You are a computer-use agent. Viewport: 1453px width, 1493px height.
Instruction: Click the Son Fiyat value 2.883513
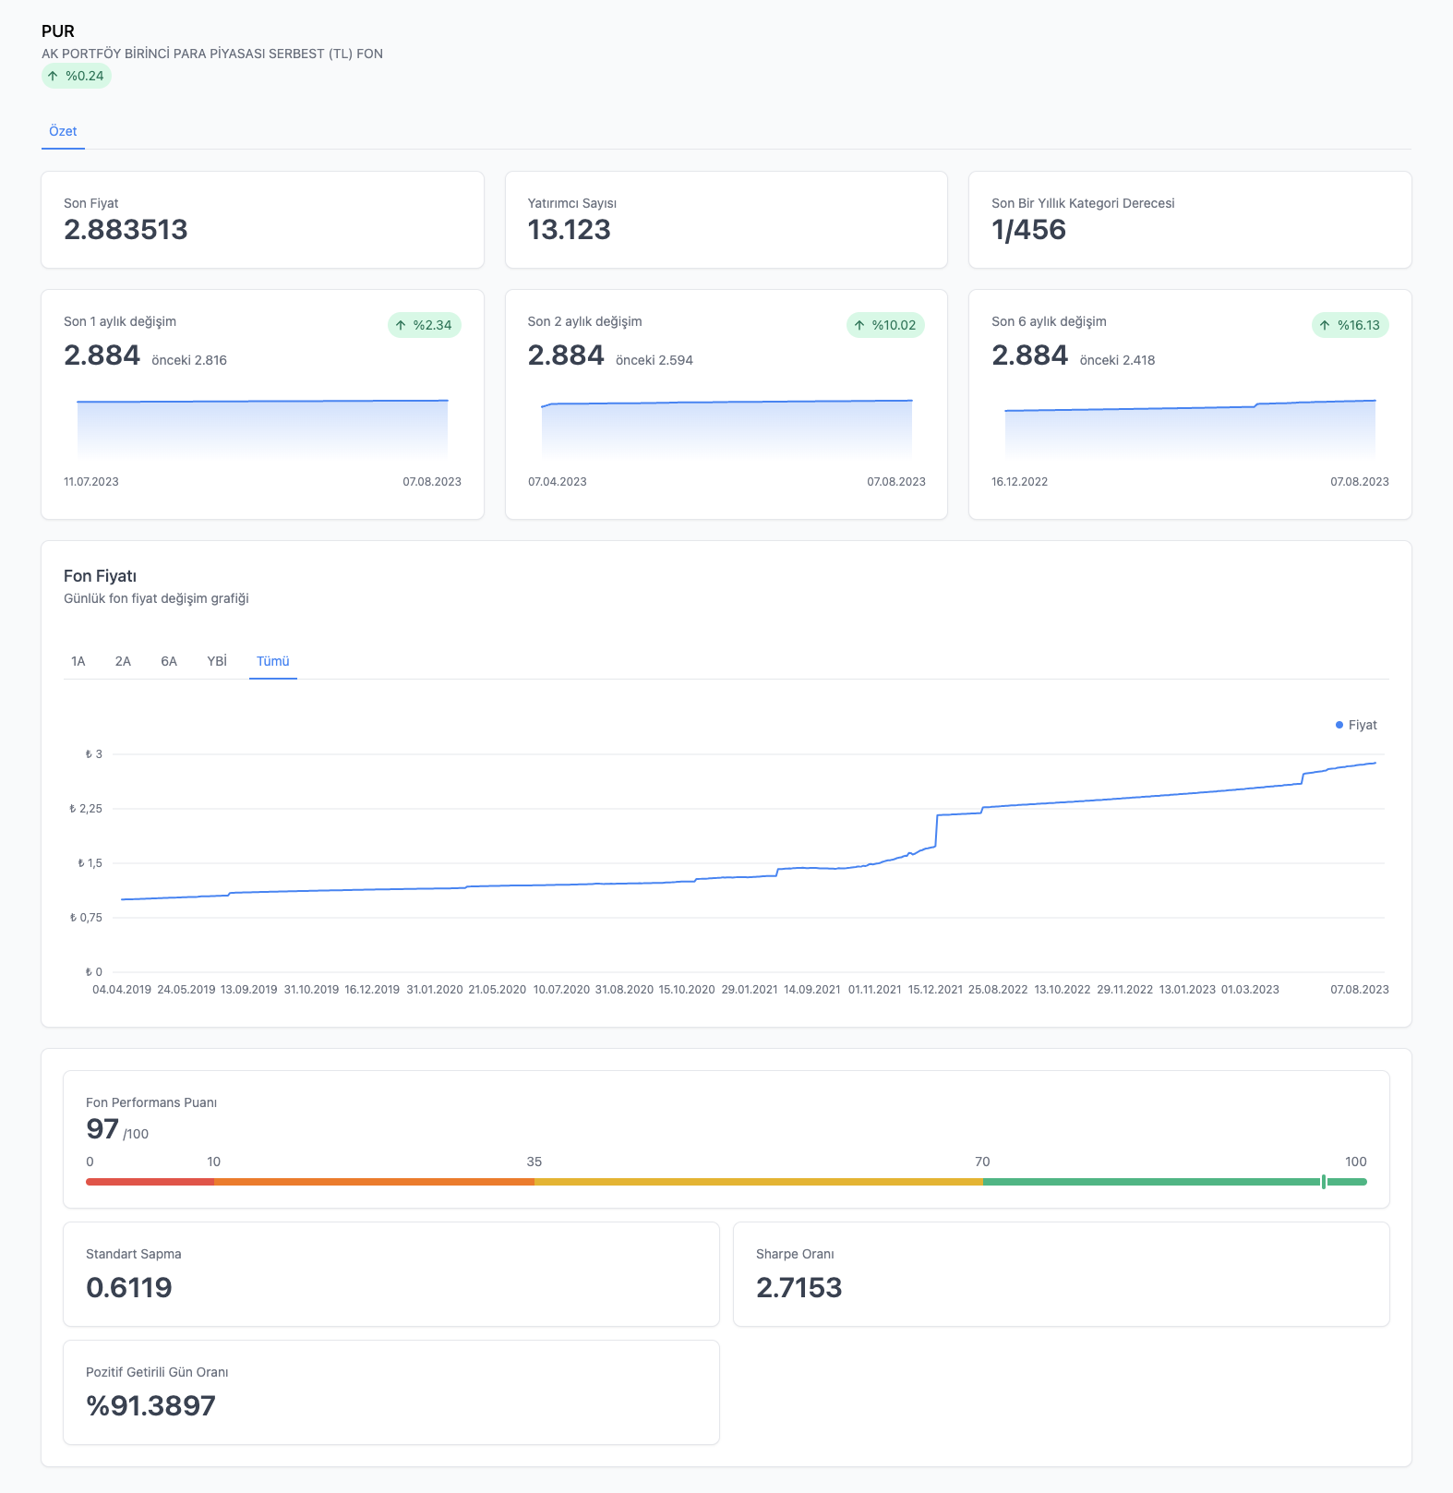(126, 230)
